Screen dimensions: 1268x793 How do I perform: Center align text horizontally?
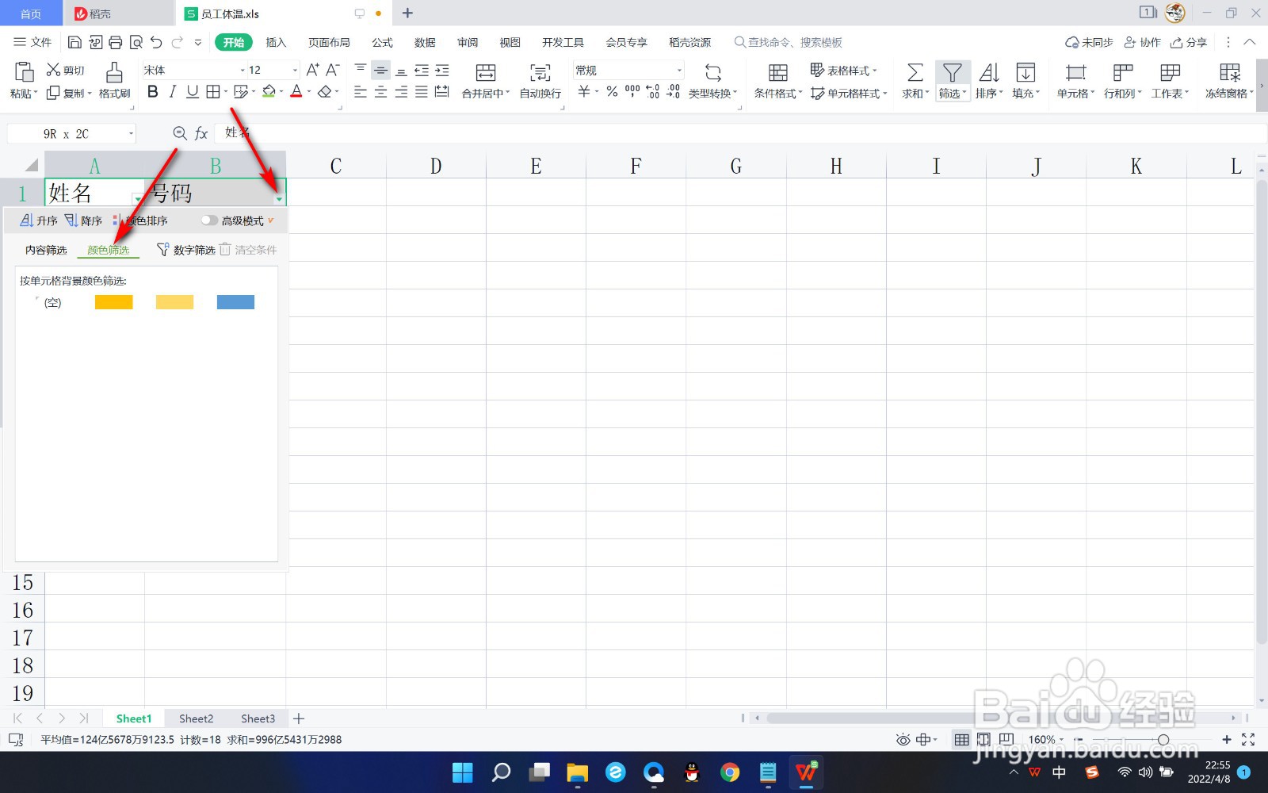381,92
